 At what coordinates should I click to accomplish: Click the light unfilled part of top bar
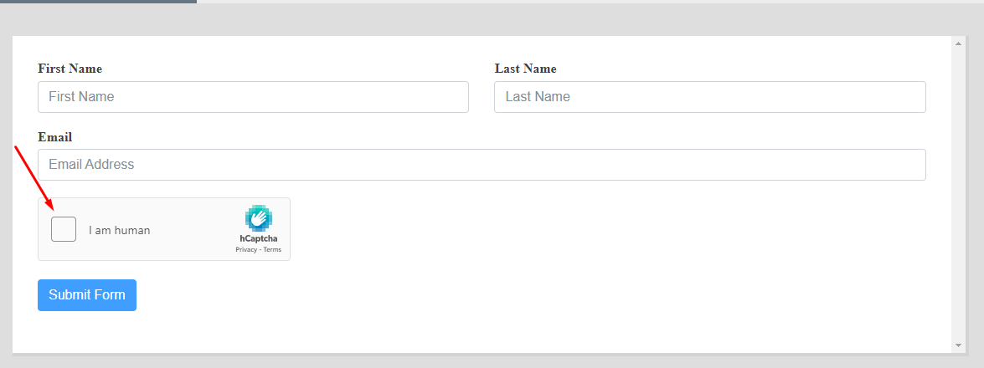[x=586, y=2]
